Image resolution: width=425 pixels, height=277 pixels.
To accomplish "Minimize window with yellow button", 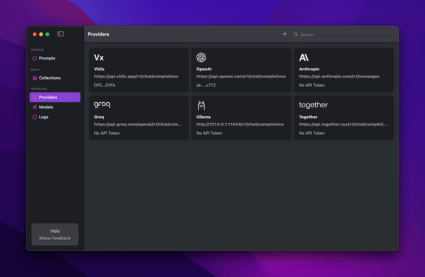I will (41, 34).
